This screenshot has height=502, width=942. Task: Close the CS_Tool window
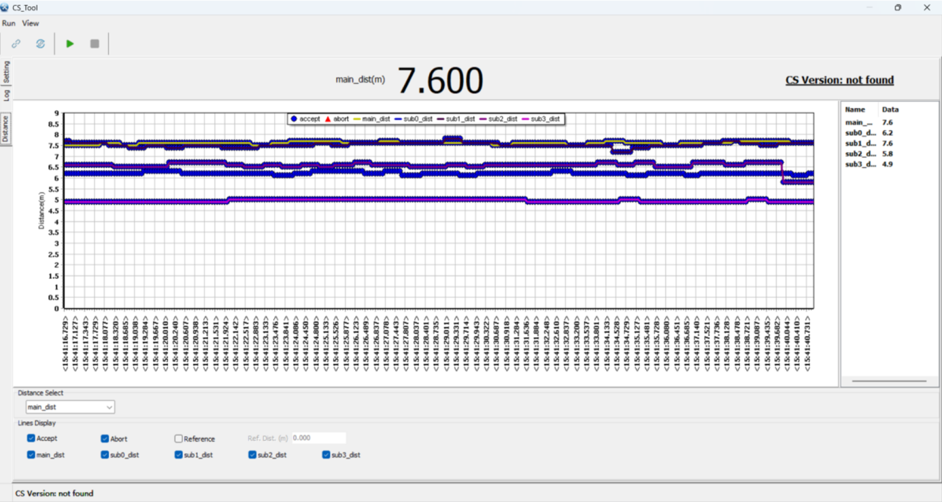[x=926, y=7]
